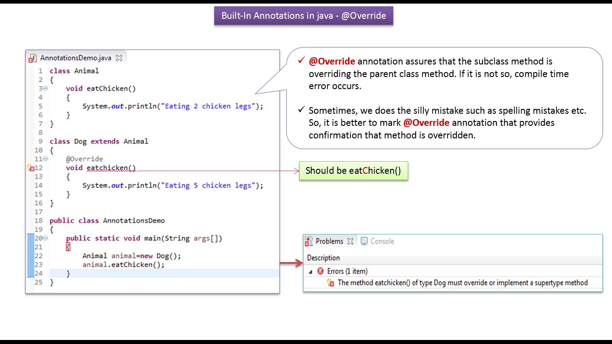Click the @Override annotation on line 11
This screenshot has height=344, width=612.
coord(85,159)
